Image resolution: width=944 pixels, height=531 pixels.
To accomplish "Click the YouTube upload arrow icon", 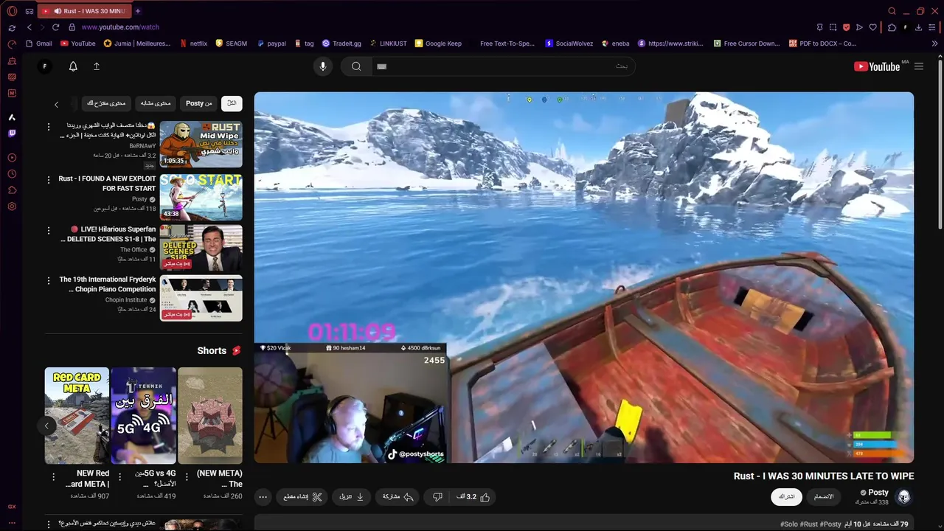I will pos(97,66).
